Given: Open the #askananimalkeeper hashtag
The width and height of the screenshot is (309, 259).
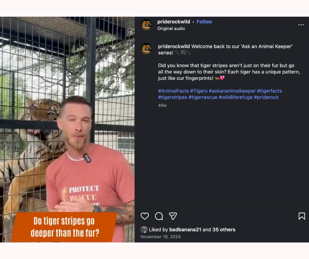Looking at the screenshot, I should [x=232, y=91].
